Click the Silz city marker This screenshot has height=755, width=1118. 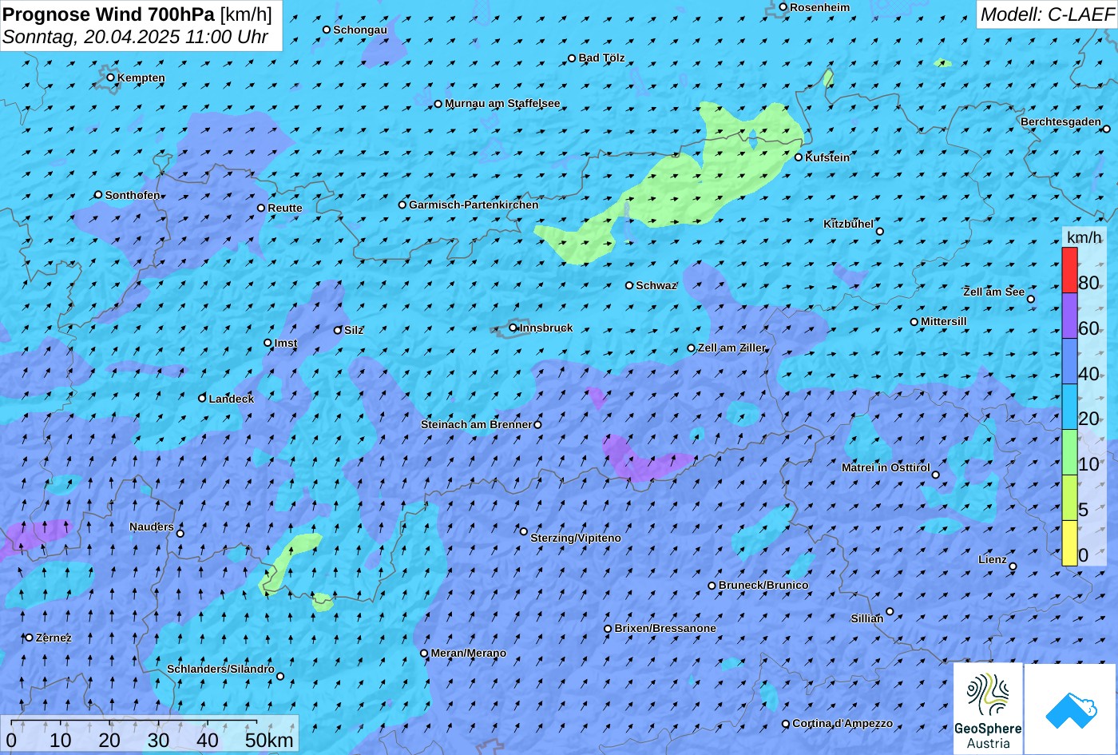tap(337, 330)
